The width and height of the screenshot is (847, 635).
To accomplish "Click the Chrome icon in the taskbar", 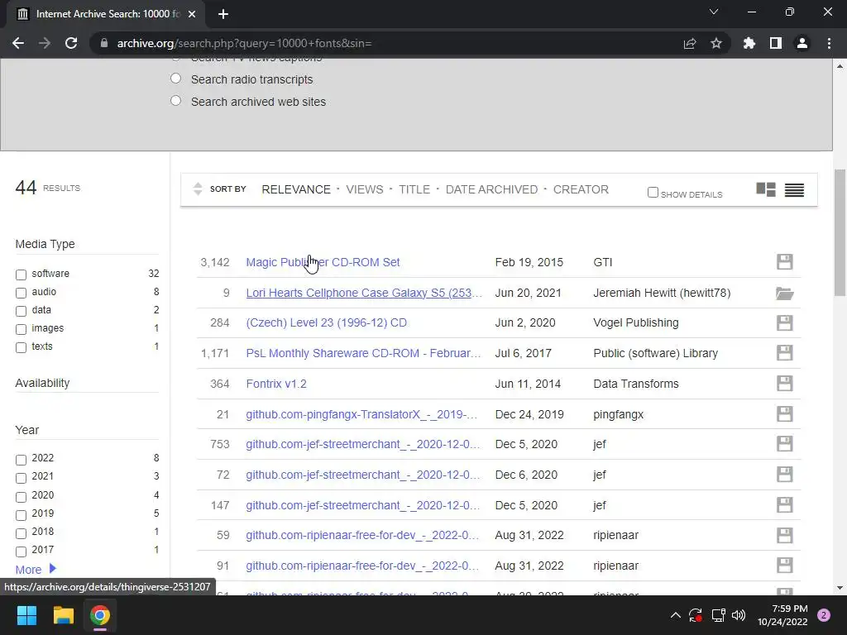I will coord(100,615).
